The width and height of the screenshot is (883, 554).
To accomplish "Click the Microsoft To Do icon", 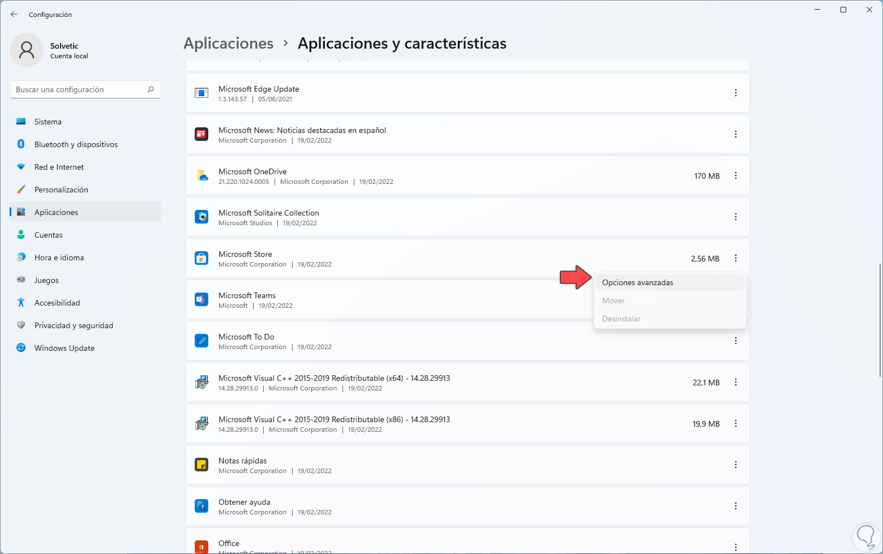I will (202, 341).
